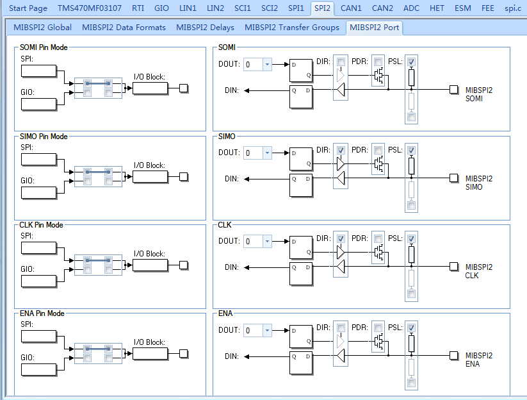Select the MIBSPI2 Port sub-tab
Image resolution: width=527 pixels, height=400 pixels.
coord(375,28)
